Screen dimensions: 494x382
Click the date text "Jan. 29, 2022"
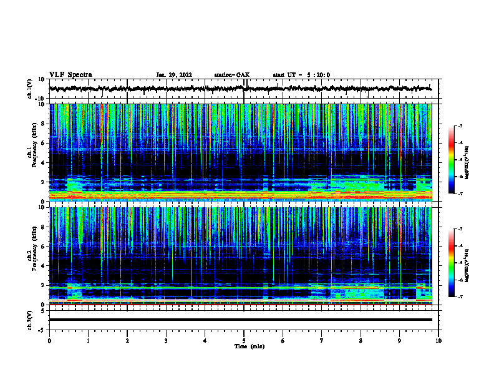(174, 75)
